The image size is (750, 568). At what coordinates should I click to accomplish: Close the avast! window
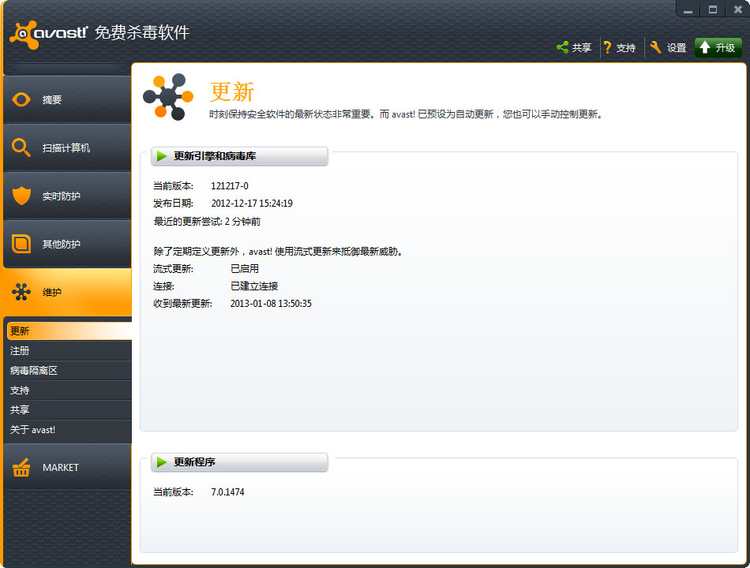click(x=737, y=9)
